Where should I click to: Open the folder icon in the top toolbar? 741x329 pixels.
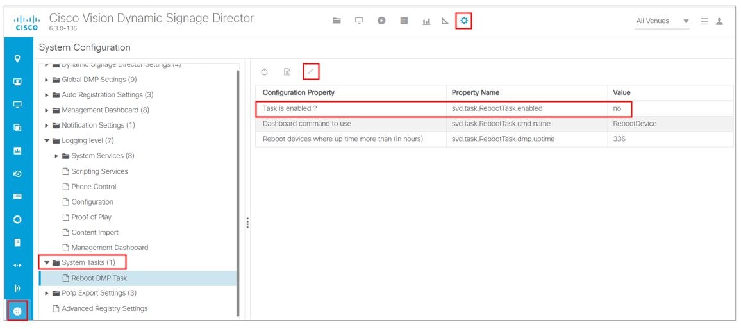click(x=337, y=21)
